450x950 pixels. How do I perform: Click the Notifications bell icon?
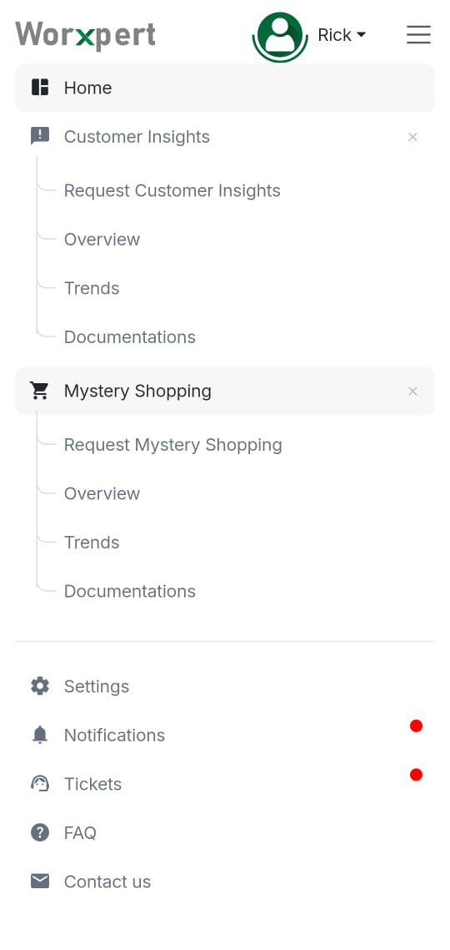40,735
